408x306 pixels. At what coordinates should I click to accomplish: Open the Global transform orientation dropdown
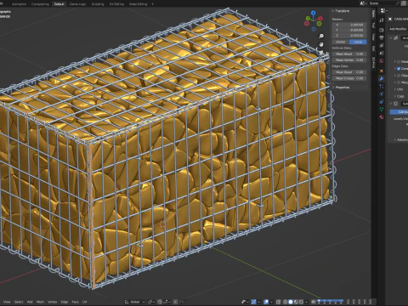[x=134, y=302]
